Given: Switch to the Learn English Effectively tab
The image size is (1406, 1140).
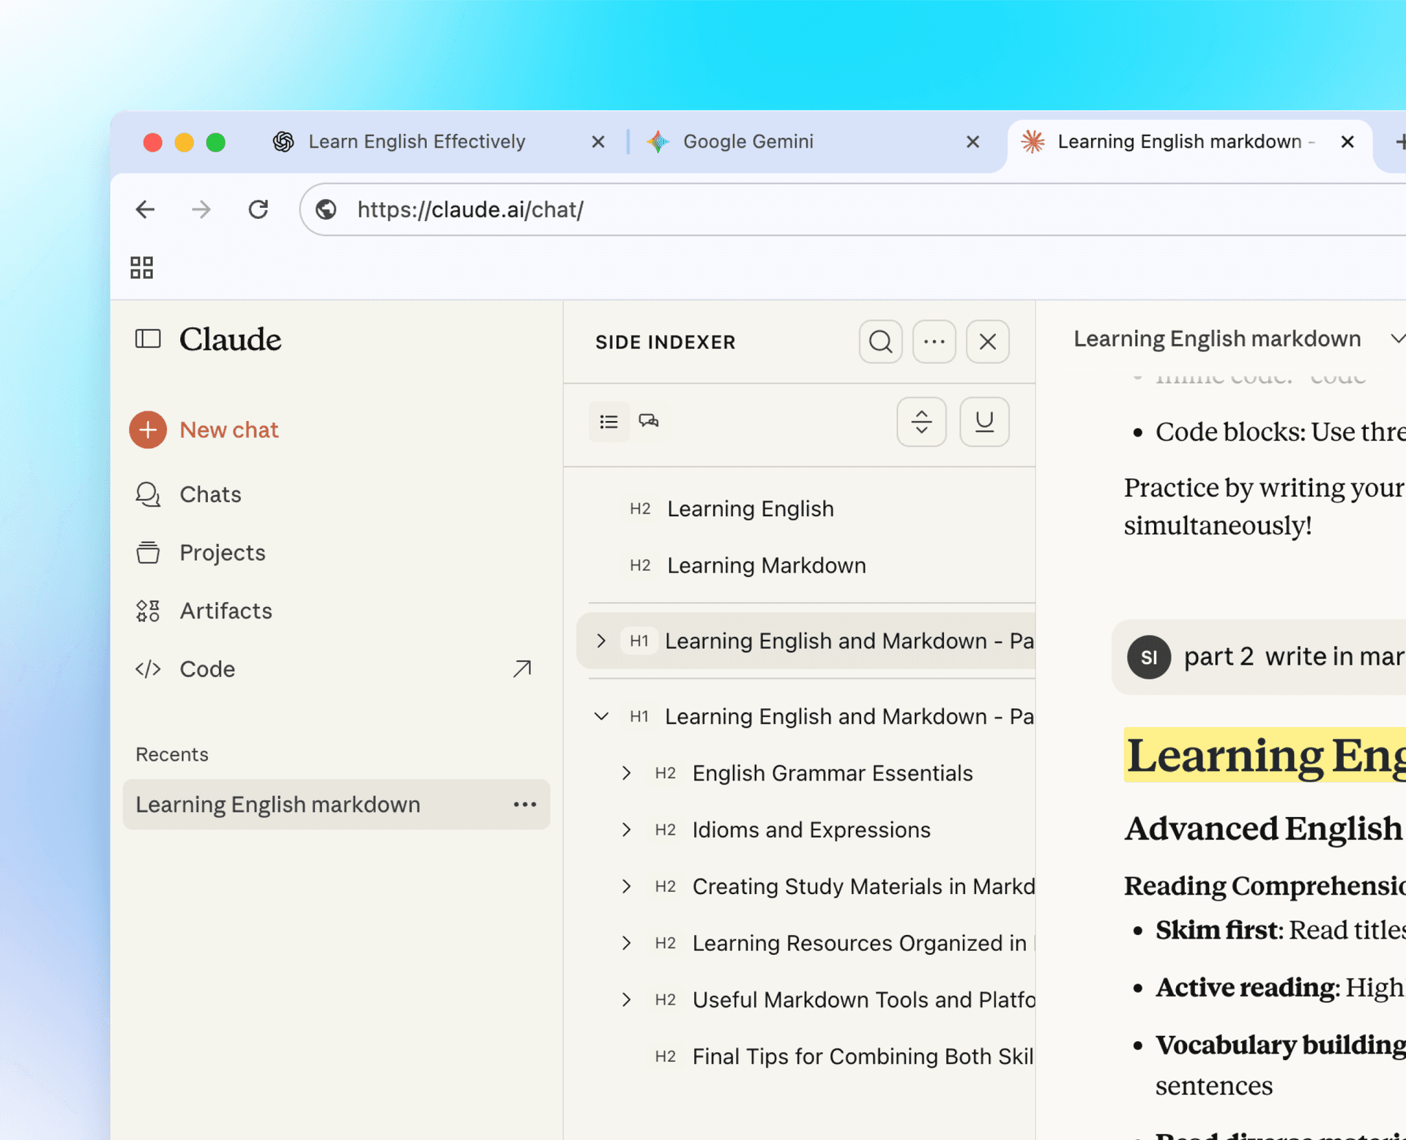Looking at the screenshot, I should [417, 141].
